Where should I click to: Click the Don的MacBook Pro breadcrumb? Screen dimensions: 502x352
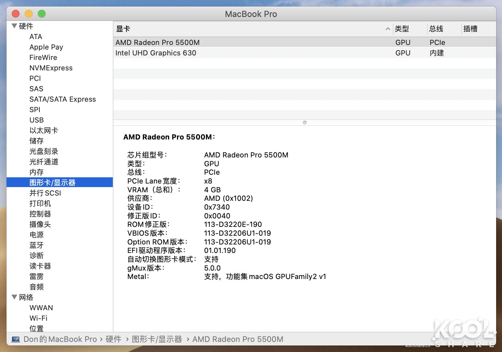tap(60, 339)
